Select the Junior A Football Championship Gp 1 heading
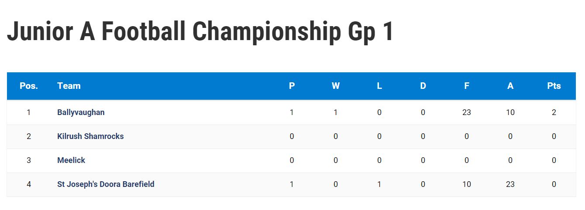 click(200, 32)
